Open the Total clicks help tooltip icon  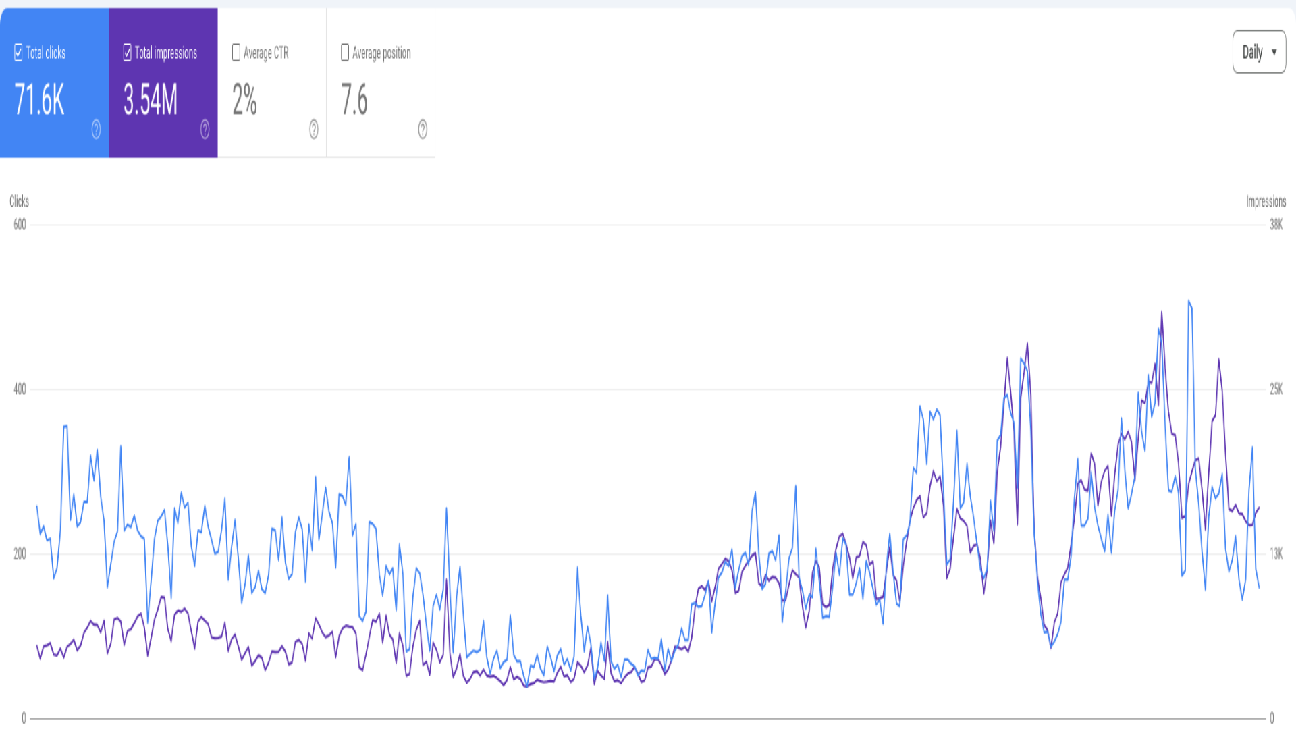click(x=95, y=132)
